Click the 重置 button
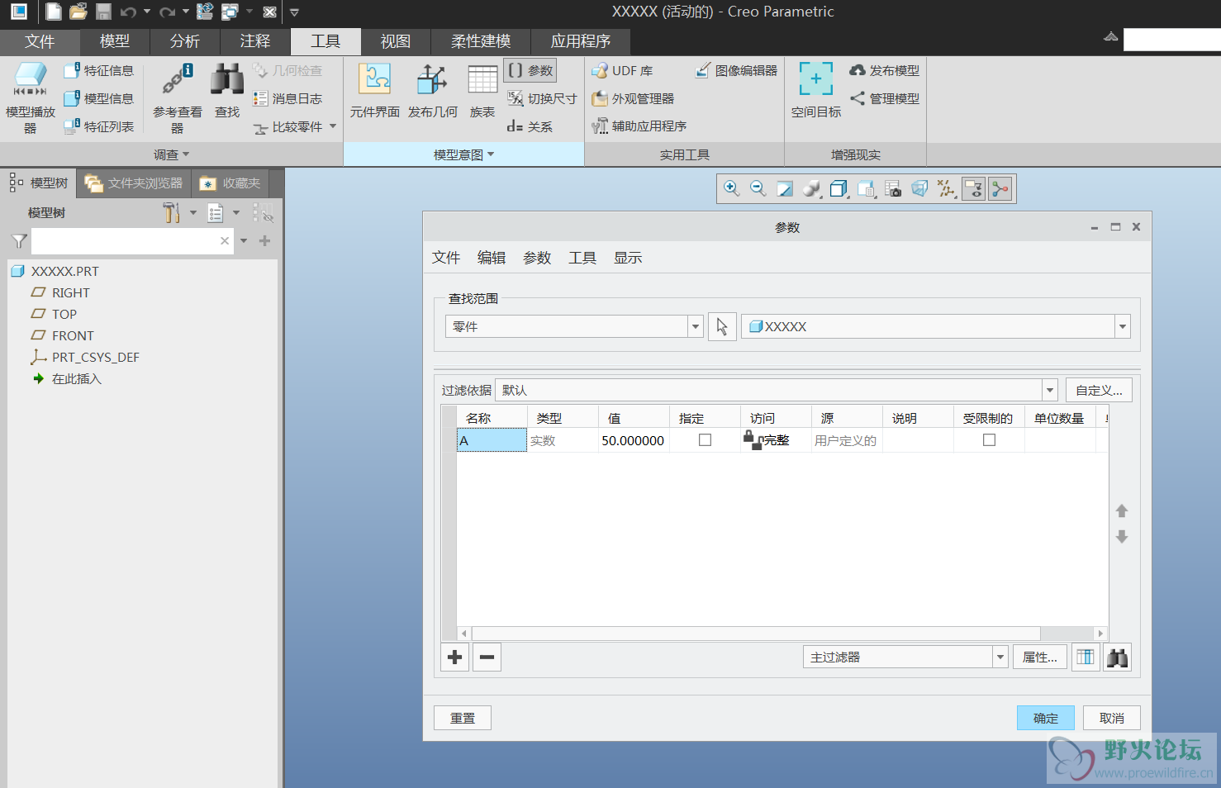The image size is (1221, 788). [463, 718]
